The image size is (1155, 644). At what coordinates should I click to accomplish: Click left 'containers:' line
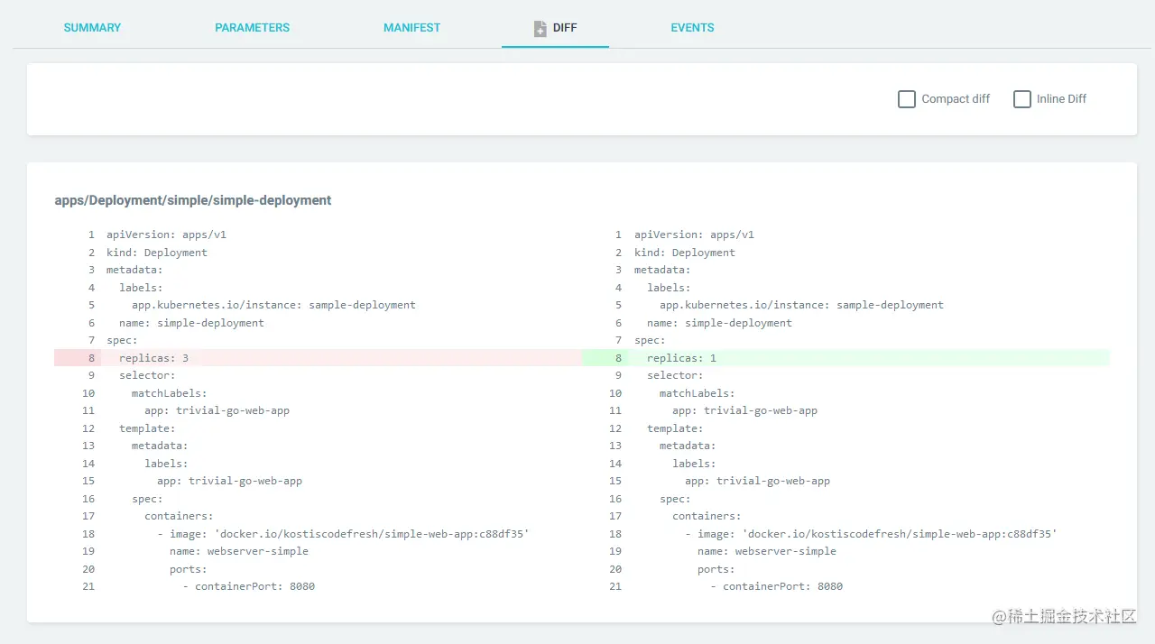pos(179,516)
